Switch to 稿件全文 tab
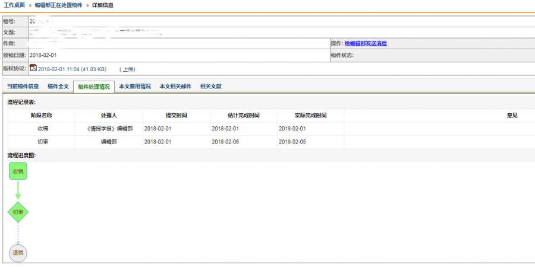This screenshot has height=274, width=535. 58,87
